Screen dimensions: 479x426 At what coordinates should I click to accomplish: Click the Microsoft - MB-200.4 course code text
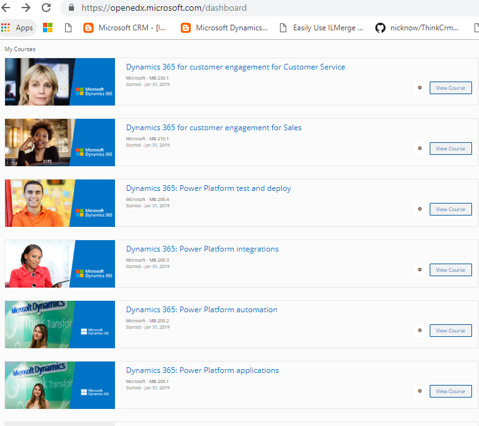coord(147,199)
